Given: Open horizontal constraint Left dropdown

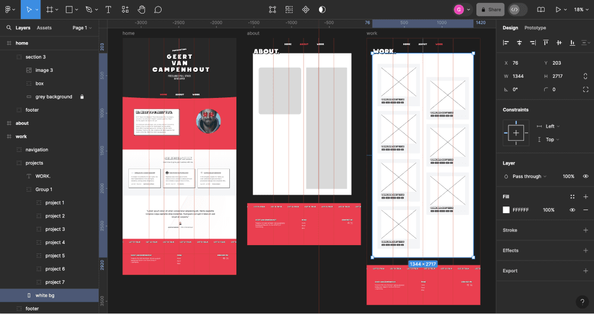Looking at the screenshot, I should pyautogui.click(x=552, y=126).
